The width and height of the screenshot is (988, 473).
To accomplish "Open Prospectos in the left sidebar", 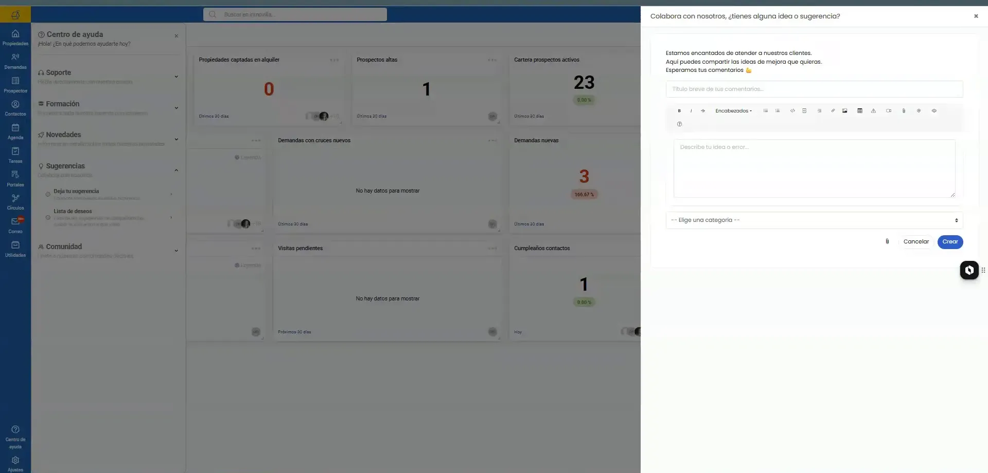I will click(15, 85).
